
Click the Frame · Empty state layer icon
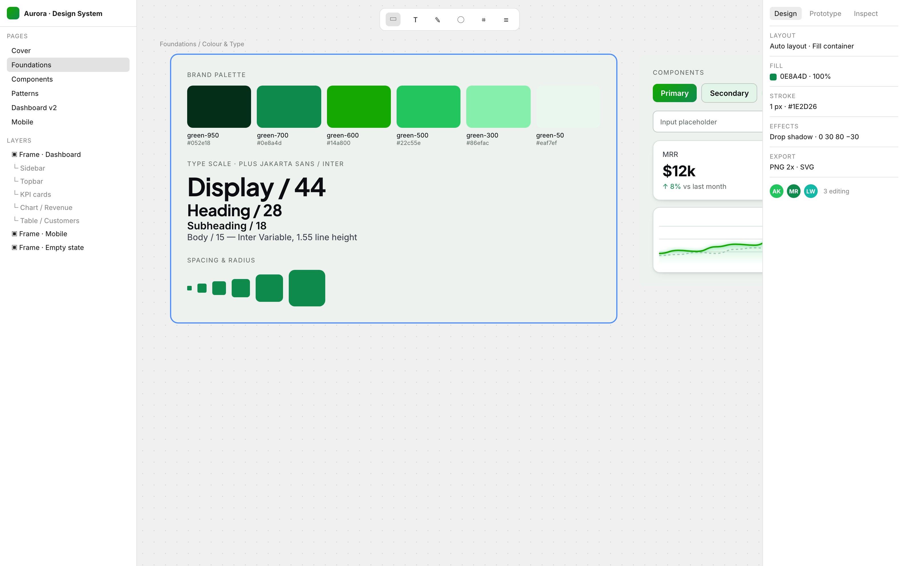[14, 247]
